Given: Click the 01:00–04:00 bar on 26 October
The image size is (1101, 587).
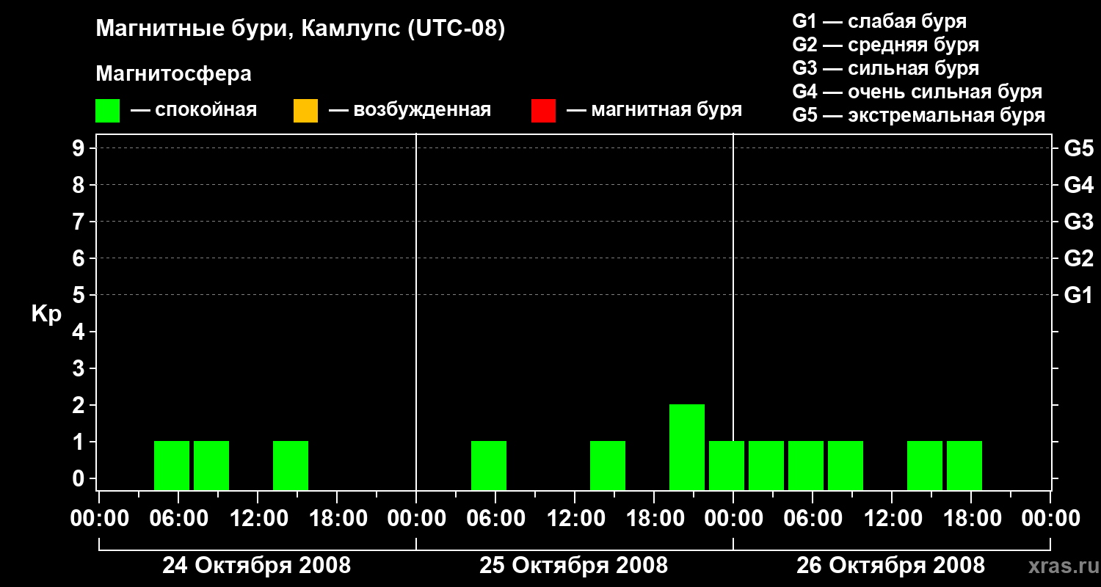Looking at the screenshot, I should pyautogui.click(x=766, y=465).
